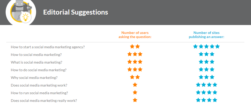Click orange stars beside 'What is social media marketing?'
Screen dimensions: 251x110
pos(135,62)
